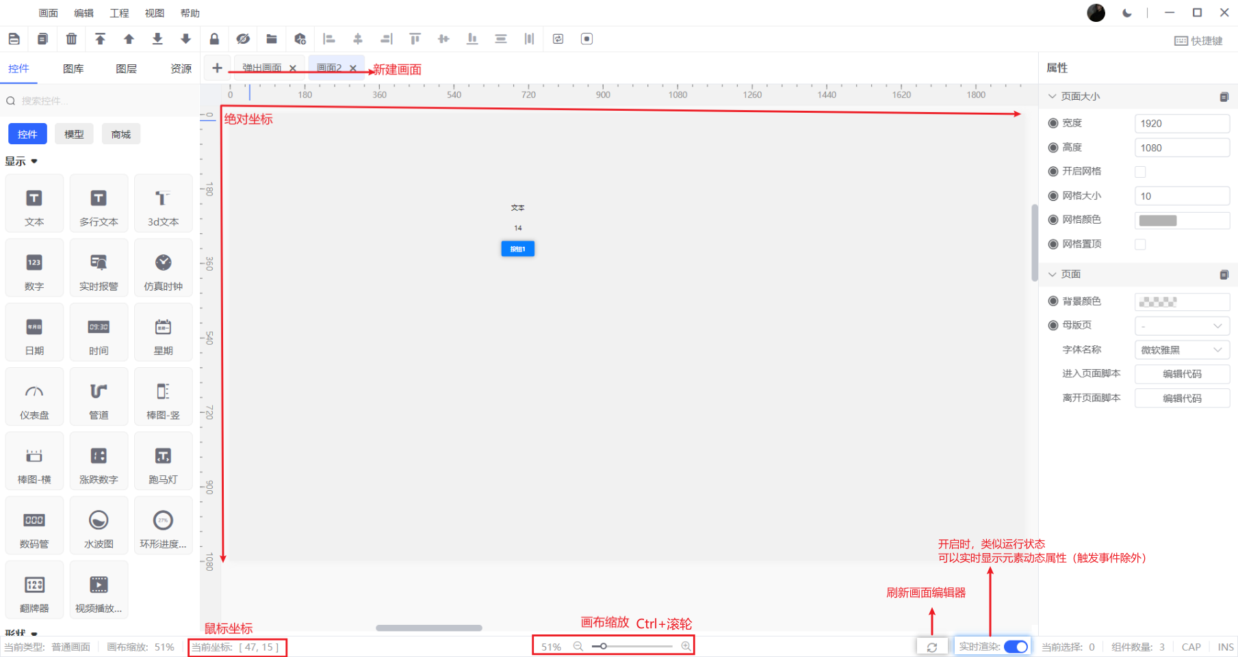Click the lock icon in toolbar
The image size is (1238, 657).
[214, 39]
